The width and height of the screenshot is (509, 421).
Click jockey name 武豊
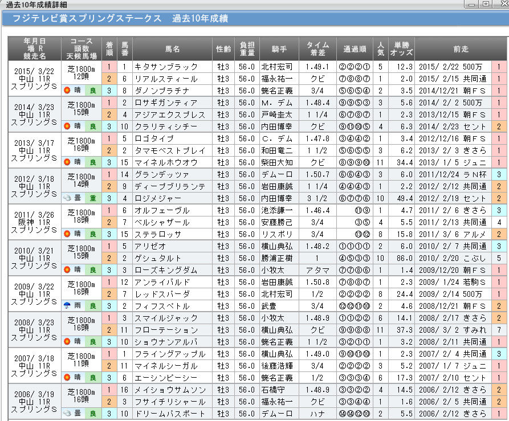(269, 306)
